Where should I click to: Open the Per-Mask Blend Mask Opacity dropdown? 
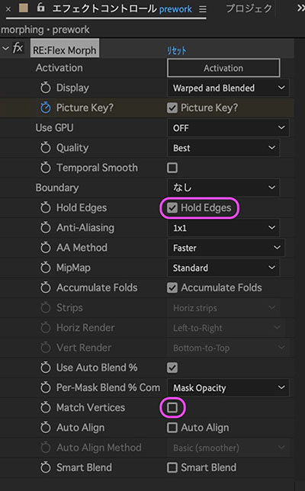point(228,388)
